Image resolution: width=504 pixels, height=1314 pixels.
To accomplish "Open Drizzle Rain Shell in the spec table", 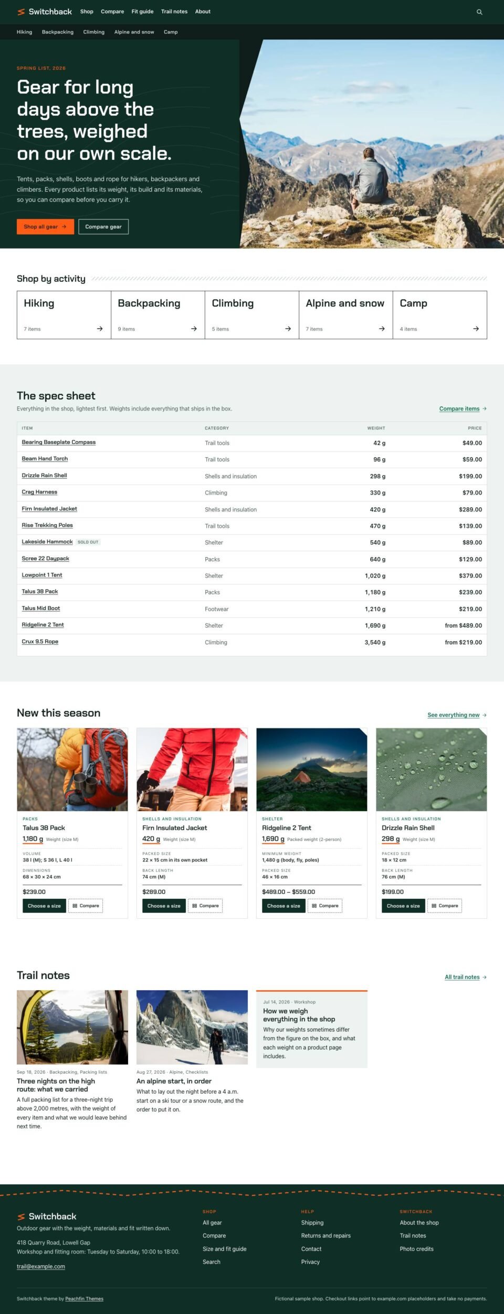I will click(x=44, y=476).
